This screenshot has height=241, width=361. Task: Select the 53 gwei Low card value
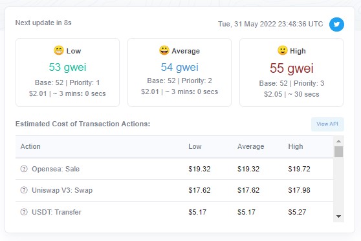67,68
